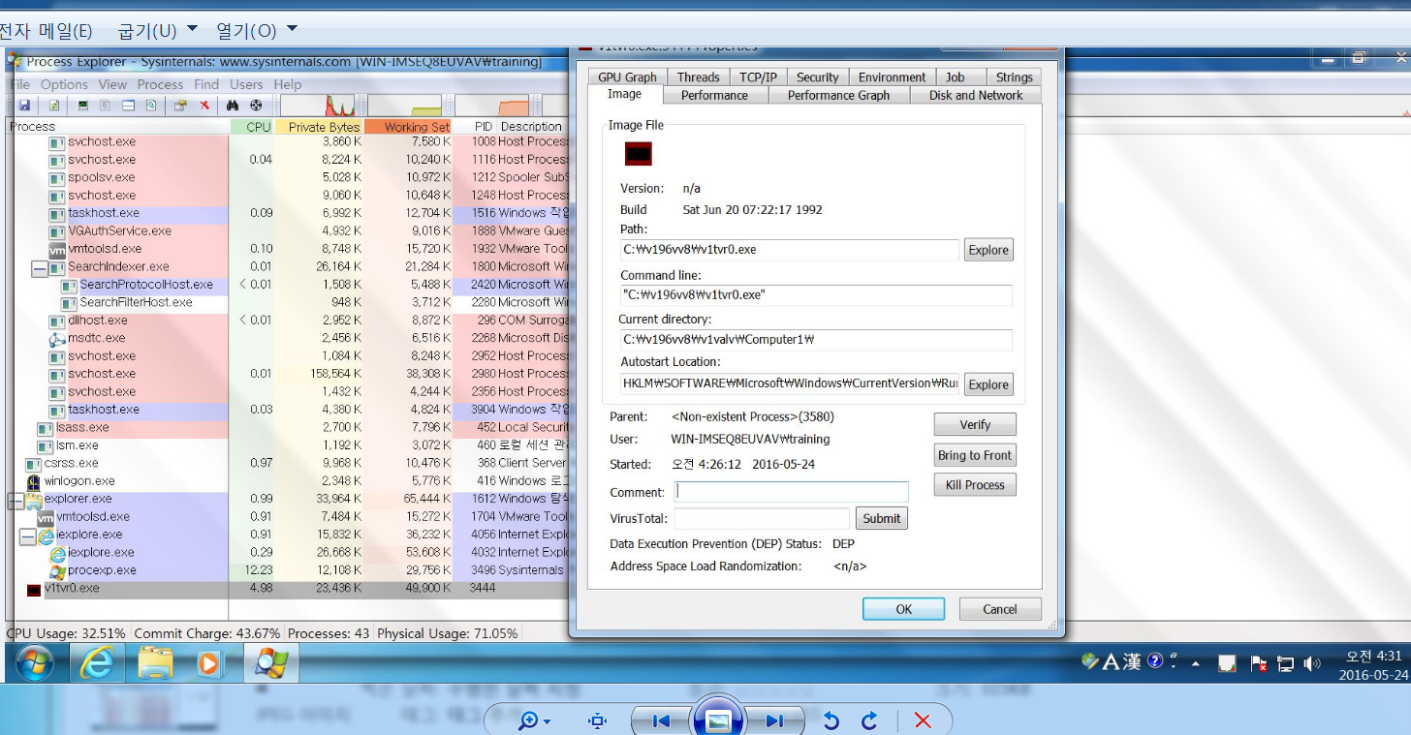
Task: Click the Refresh Now toolbar icon
Action: pyautogui.click(x=54, y=105)
